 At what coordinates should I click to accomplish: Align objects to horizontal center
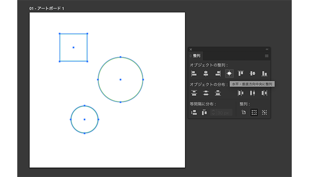(x=206, y=74)
